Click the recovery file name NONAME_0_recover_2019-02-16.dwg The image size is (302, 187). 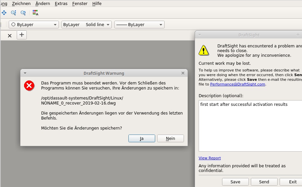78,103
